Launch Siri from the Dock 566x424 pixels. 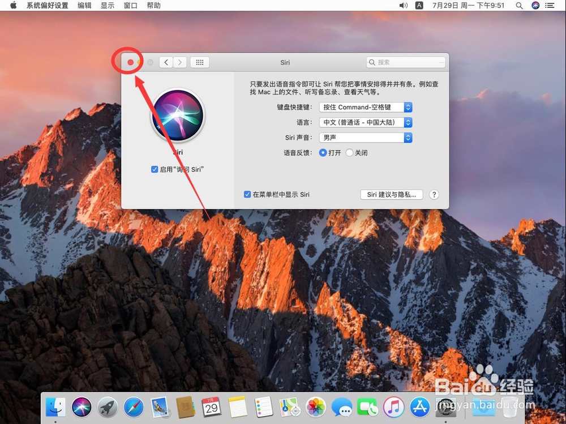point(82,407)
